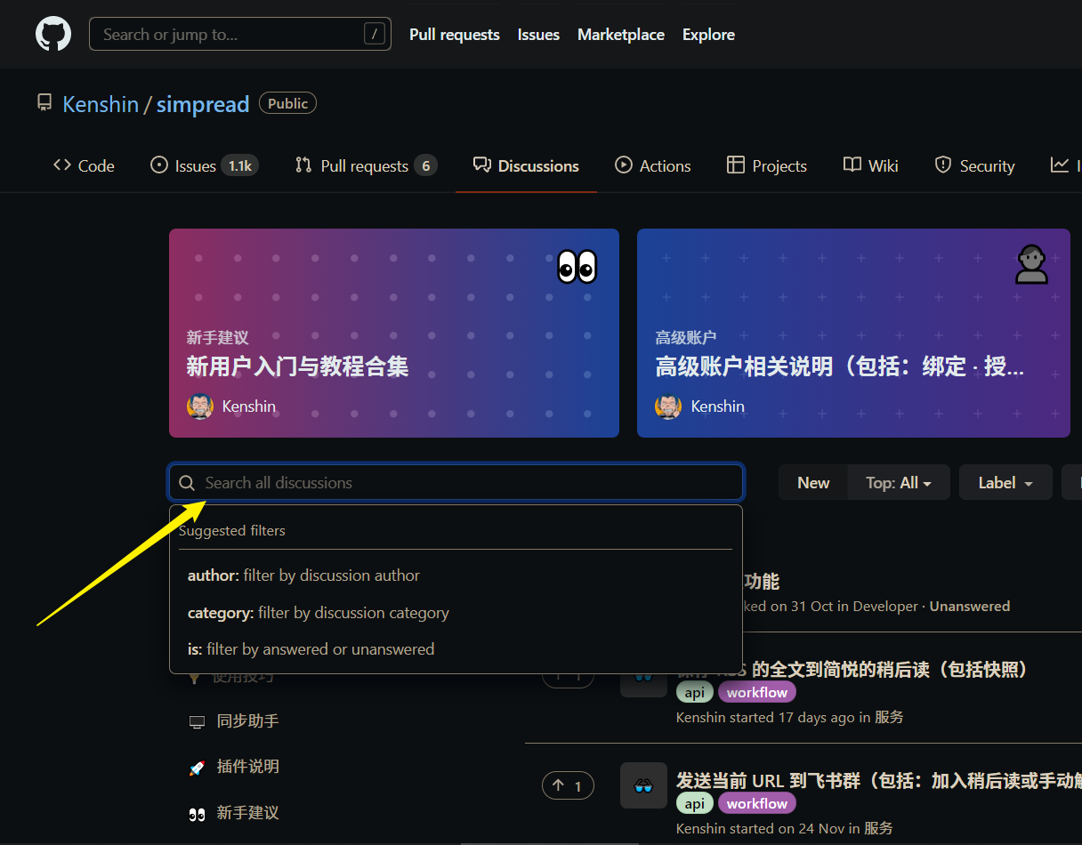The image size is (1082, 845).
Task: Open Pull requests in the top navigation
Action: click(x=455, y=35)
